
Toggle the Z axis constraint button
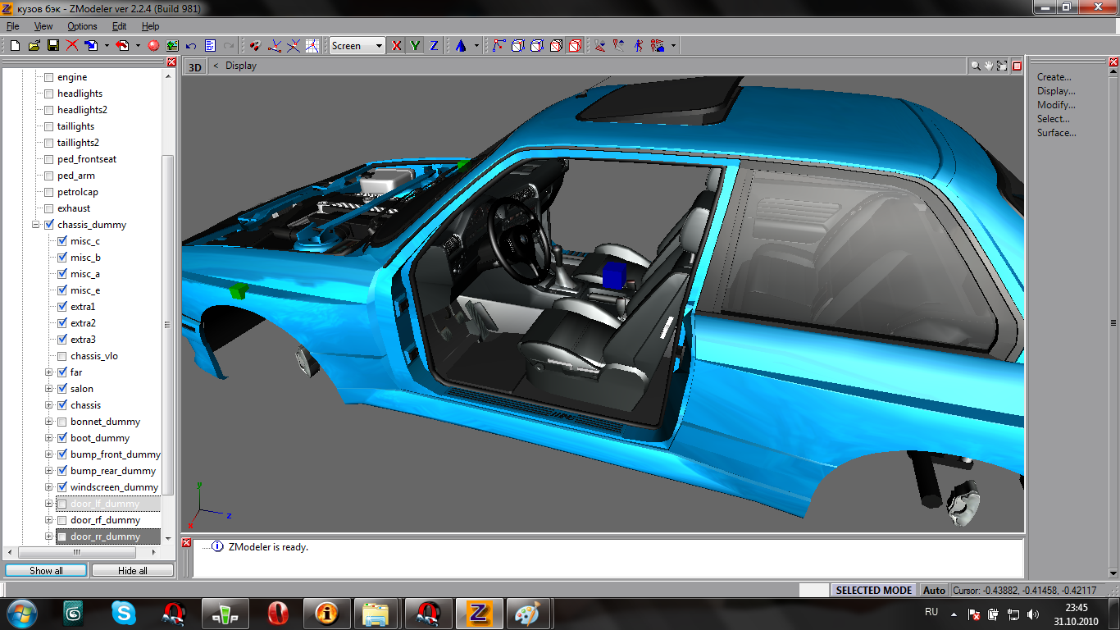click(434, 46)
